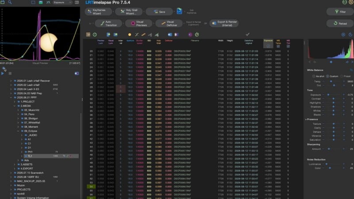Screen dimensions: 354x199
Task: Click the Filter button
Action: pos(340,12)
